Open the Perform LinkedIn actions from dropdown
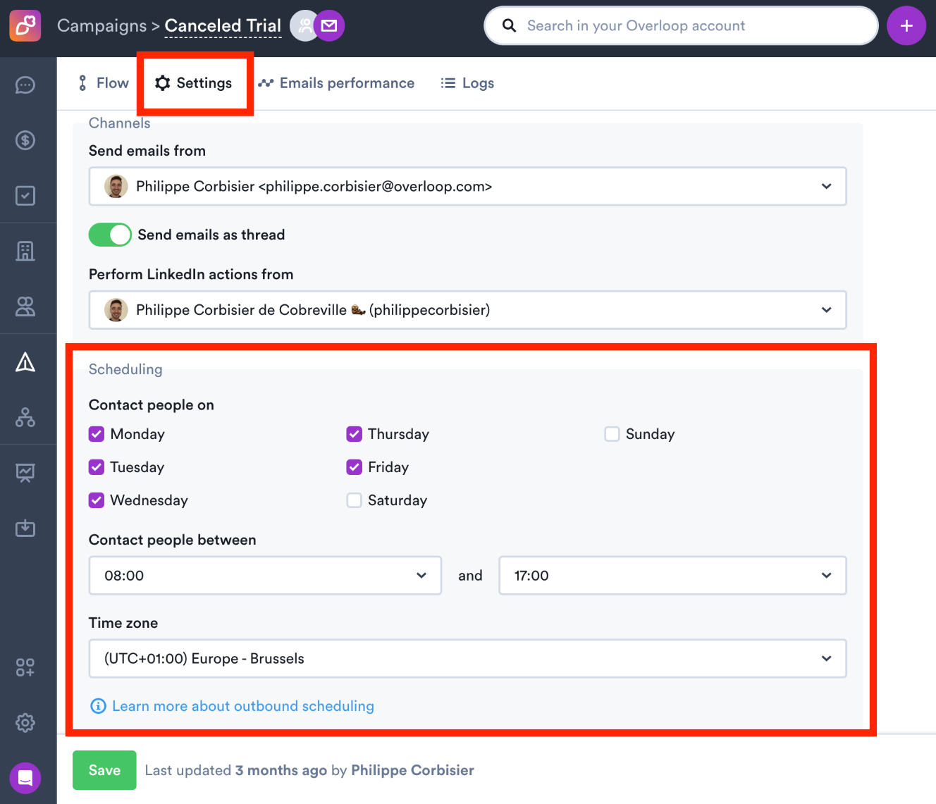Viewport: 936px width, 804px height. pyautogui.click(x=467, y=310)
